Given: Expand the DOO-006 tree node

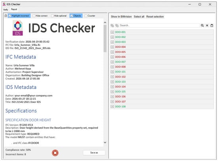Looking at the screenshot, I should pyautogui.click(x=112, y=57).
